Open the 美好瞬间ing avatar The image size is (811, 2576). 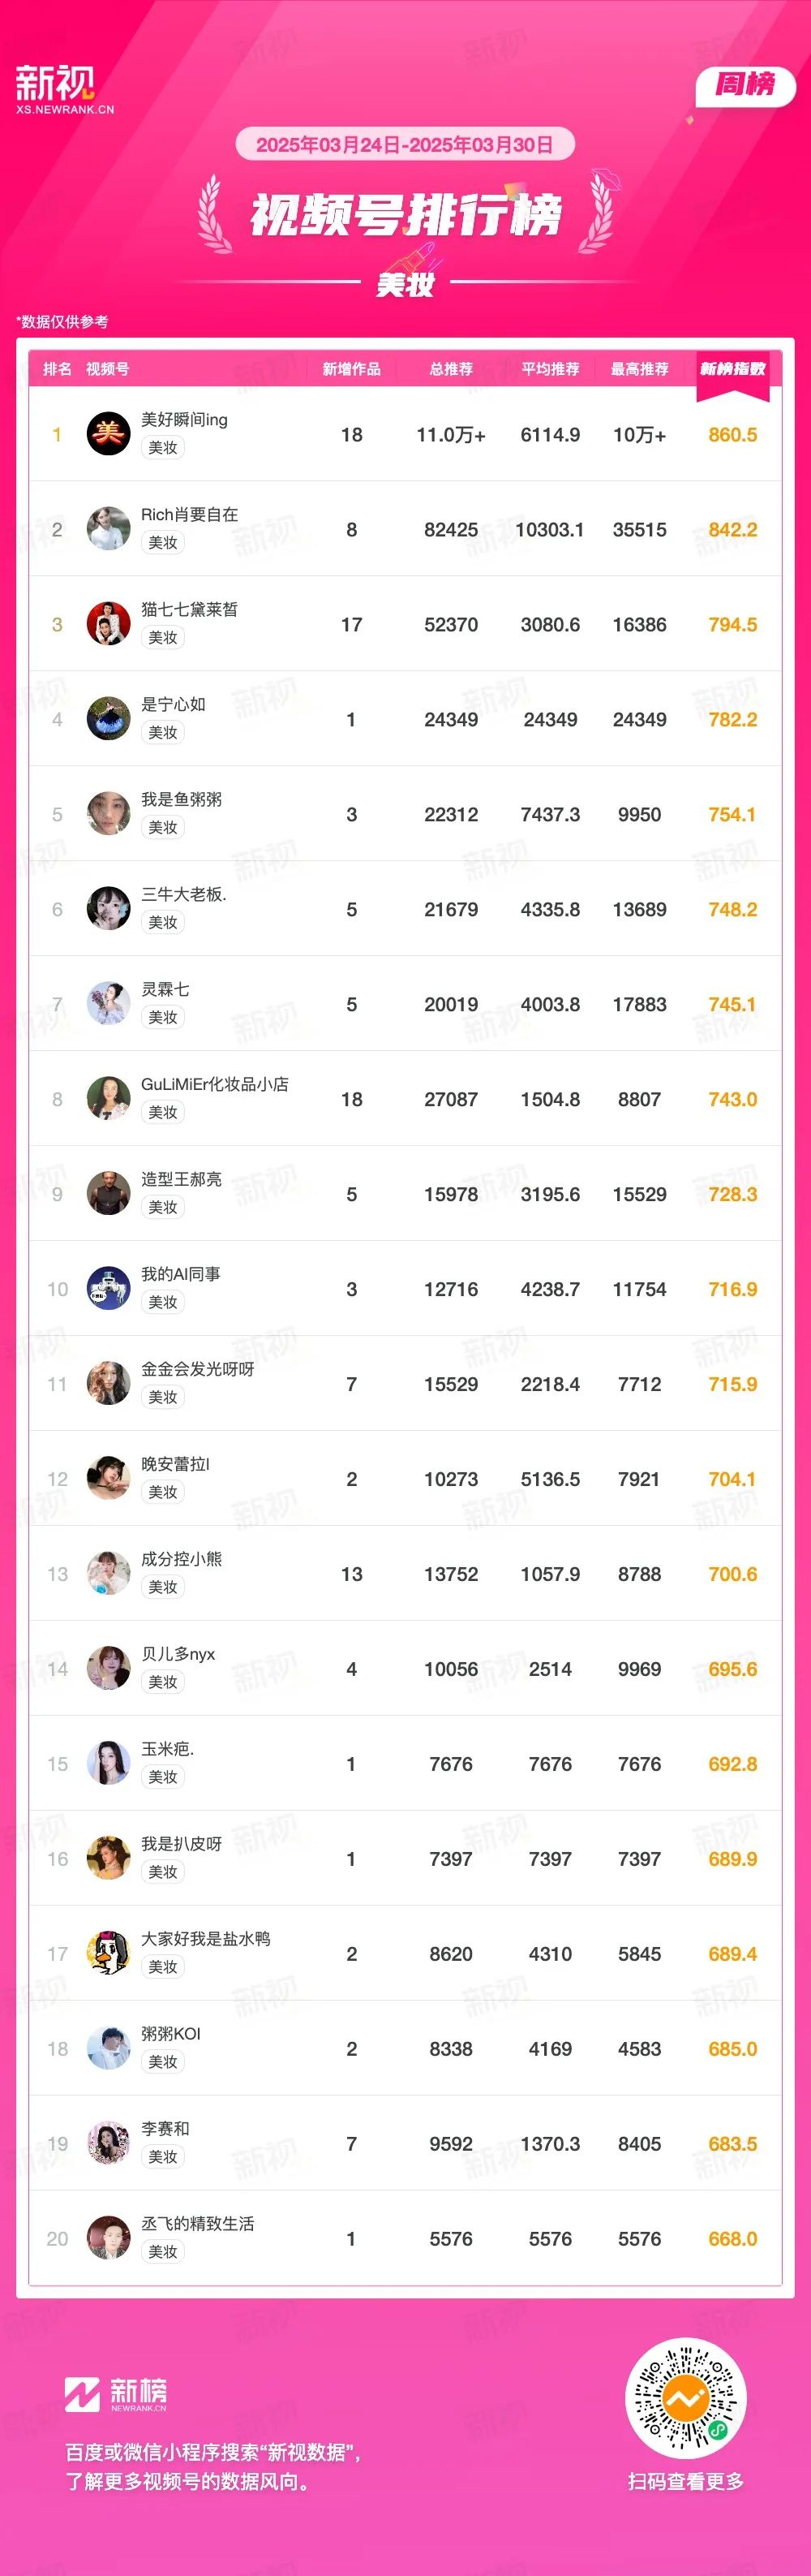(x=108, y=434)
